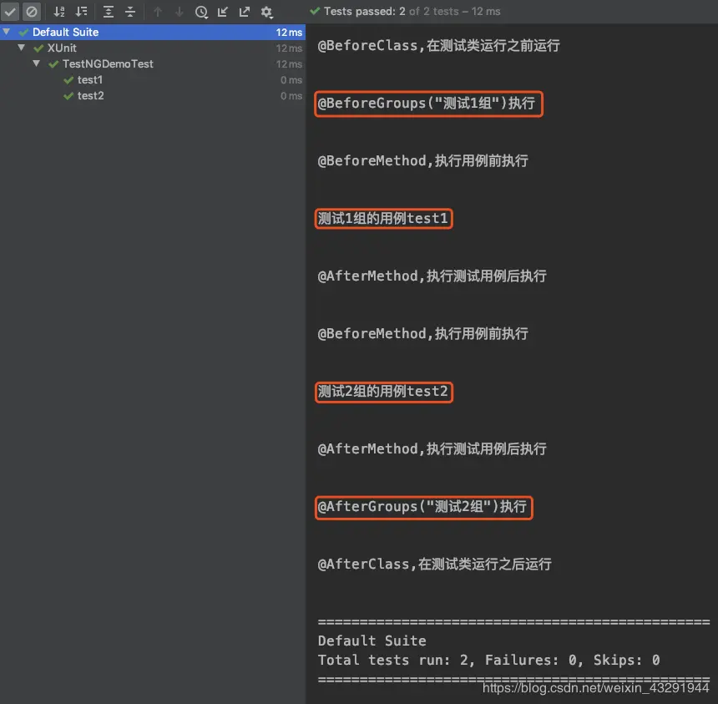The width and height of the screenshot is (718, 704).
Task: Toggle the Show Ignored tests button
Action: [32, 12]
